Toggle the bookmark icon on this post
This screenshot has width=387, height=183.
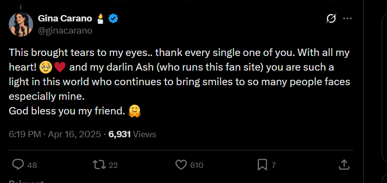tap(262, 165)
